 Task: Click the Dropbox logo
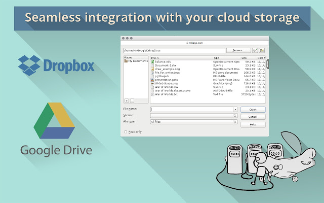[29, 65]
